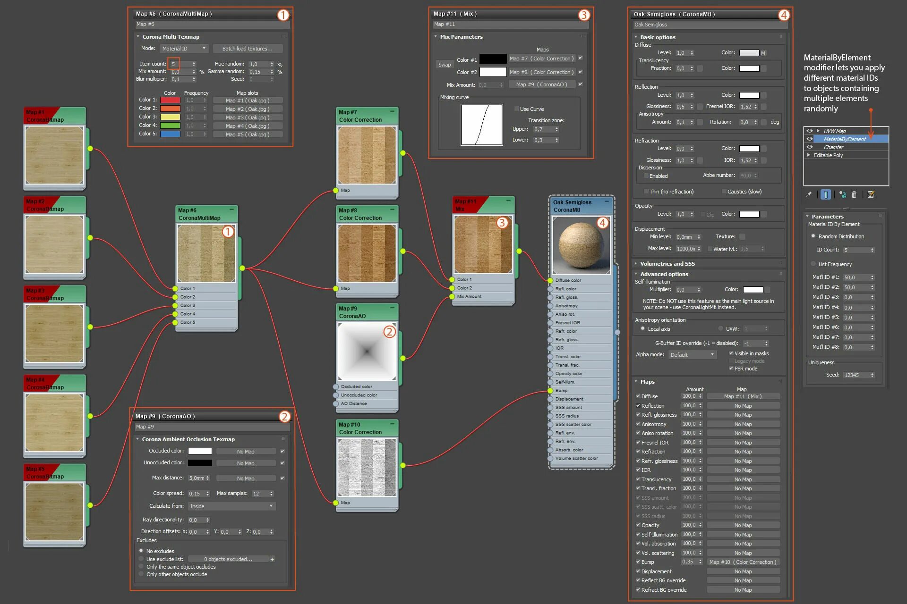
Task: Select List Frequency radio button
Action: [x=813, y=264]
